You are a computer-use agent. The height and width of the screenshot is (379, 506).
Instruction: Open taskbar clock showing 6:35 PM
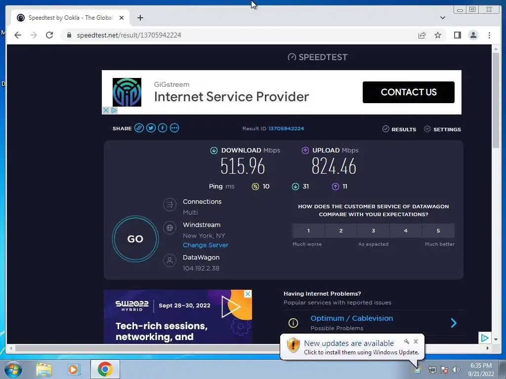[x=481, y=370]
